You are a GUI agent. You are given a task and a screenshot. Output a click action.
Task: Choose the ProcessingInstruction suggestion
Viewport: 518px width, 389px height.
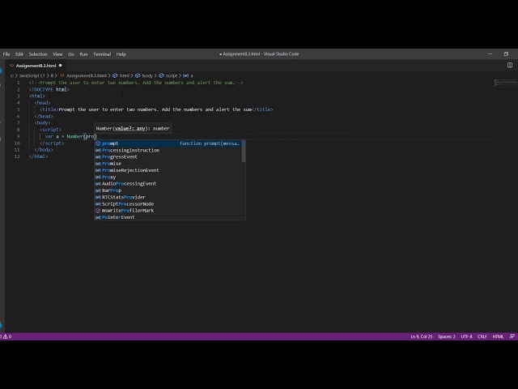(x=168, y=150)
